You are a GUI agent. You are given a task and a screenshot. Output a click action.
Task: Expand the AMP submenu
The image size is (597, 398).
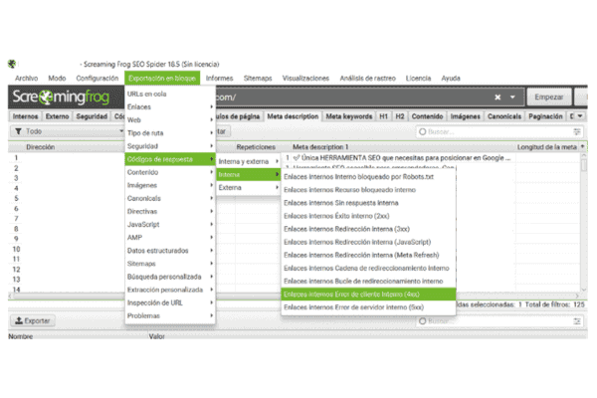170,238
